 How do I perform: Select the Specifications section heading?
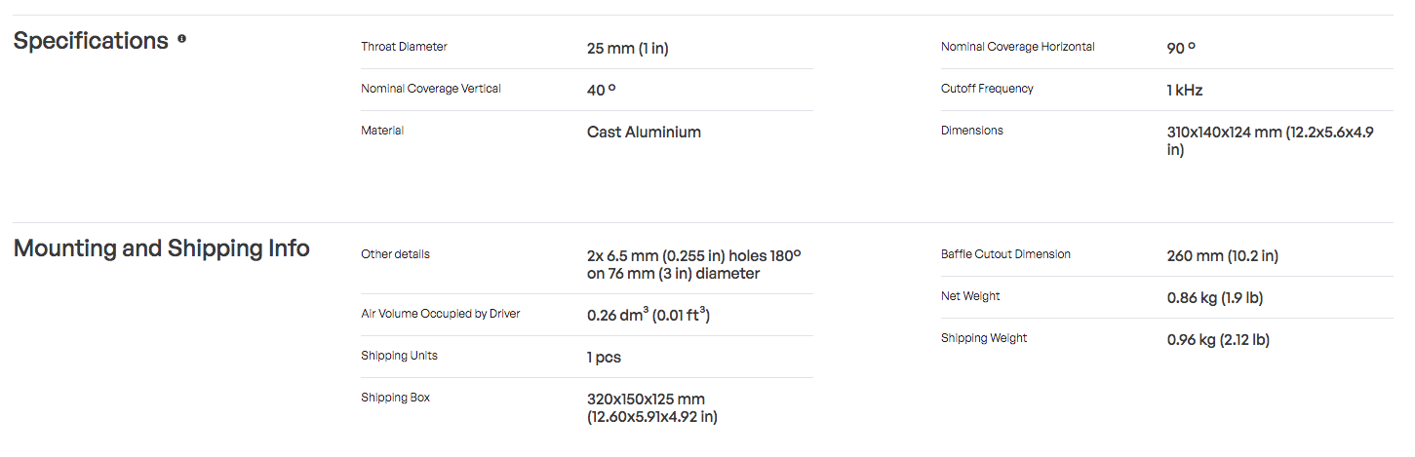tap(91, 41)
